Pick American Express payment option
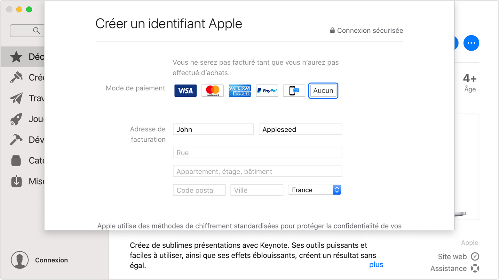This screenshot has width=499, height=280. coord(240,91)
